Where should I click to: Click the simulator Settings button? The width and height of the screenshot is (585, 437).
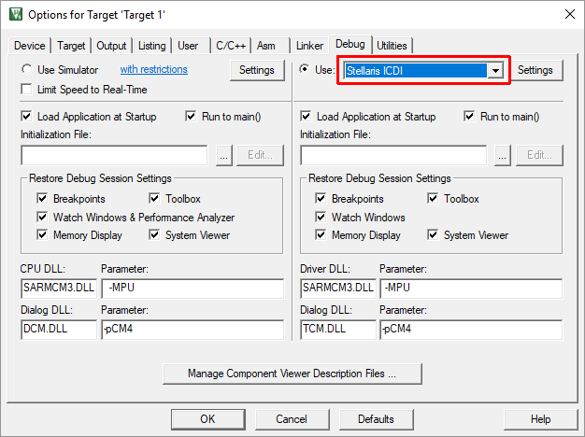coord(257,70)
